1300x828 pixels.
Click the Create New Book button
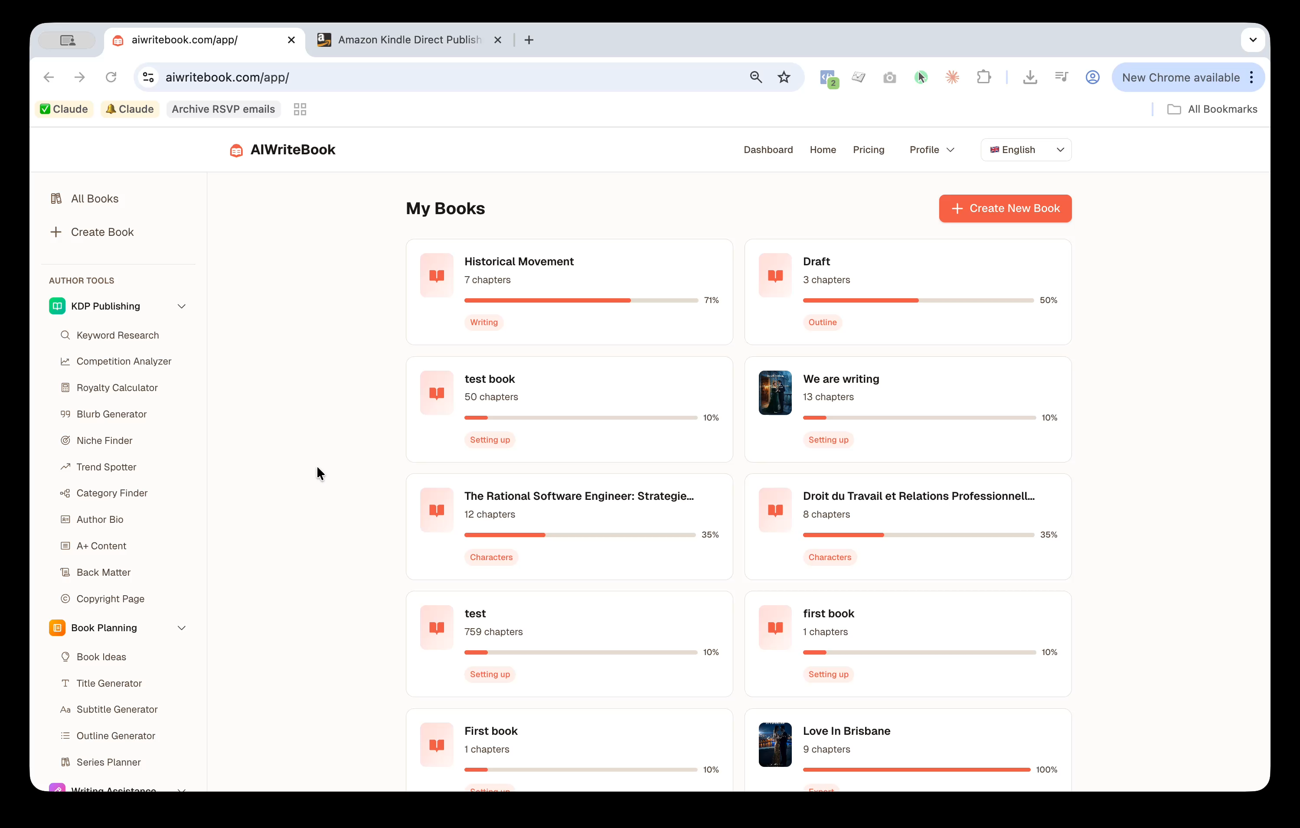point(1005,209)
